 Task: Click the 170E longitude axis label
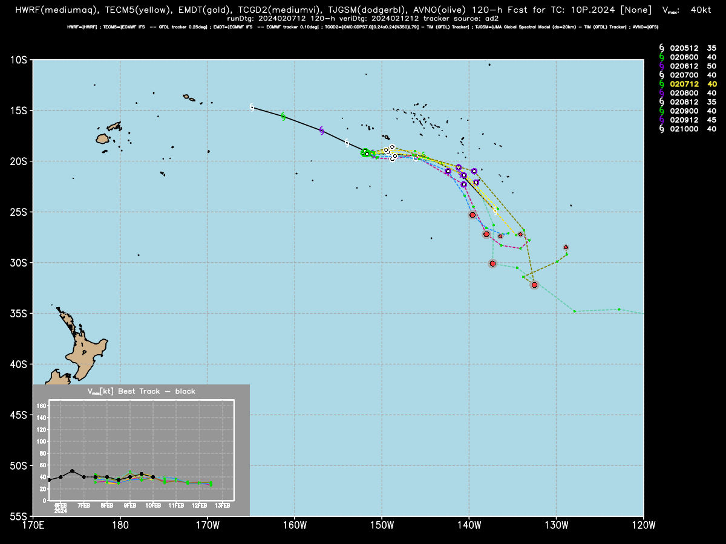pos(33,523)
